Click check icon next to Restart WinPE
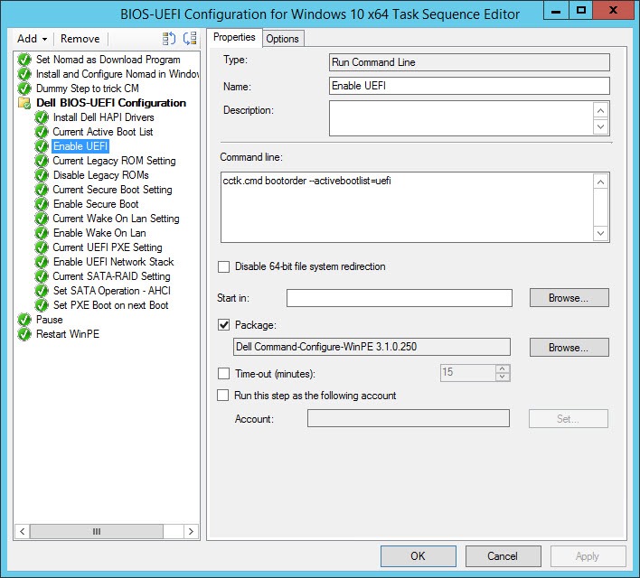 tap(24, 334)
